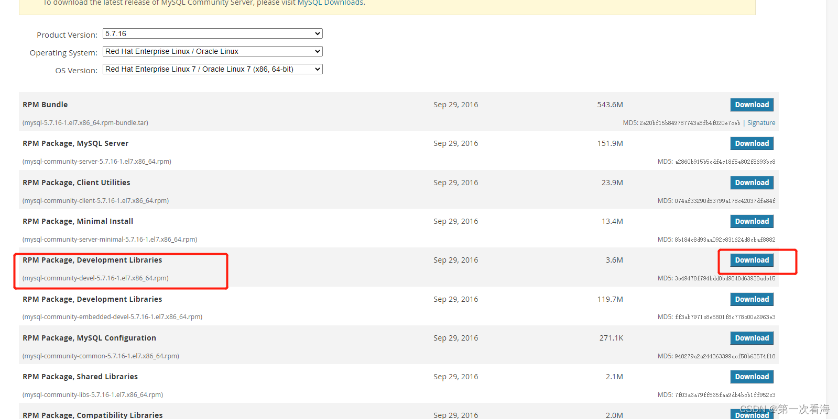Select the 23.9M size value

pos(612,183)
